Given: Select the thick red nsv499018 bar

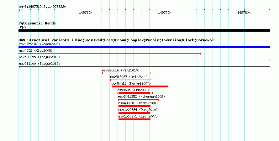Looking at the screenshot, I should point(134,106).
